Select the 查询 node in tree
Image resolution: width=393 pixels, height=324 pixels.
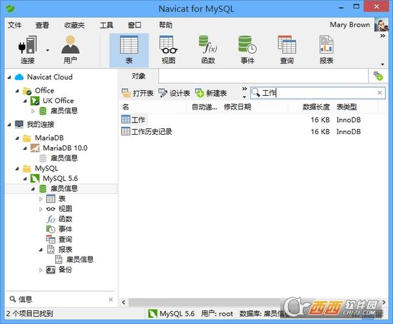point(65,239)
